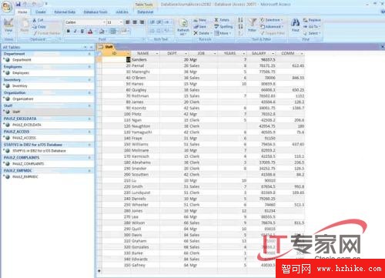
Task: Open the SALARY column filter dropdown
Action: pyautogui.click(x=273, y=53)
